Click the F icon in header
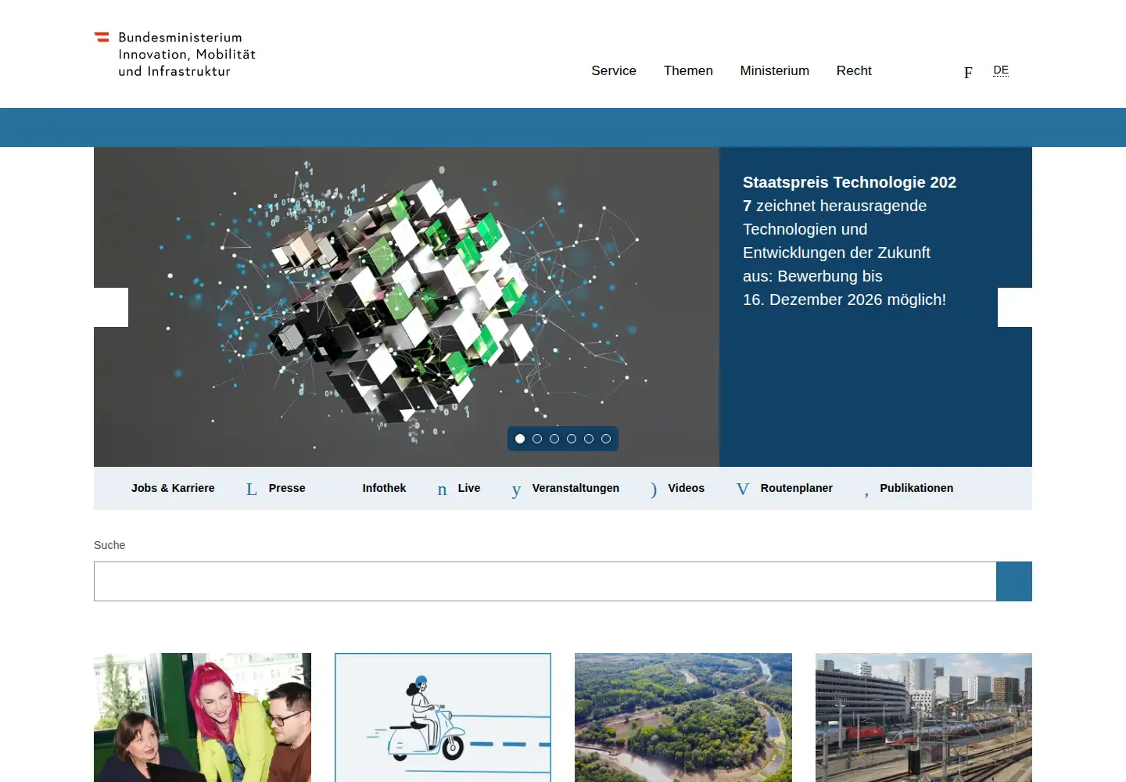This screenshot has width=1126, height=782. pyautogui.click(x=968, y=72)
